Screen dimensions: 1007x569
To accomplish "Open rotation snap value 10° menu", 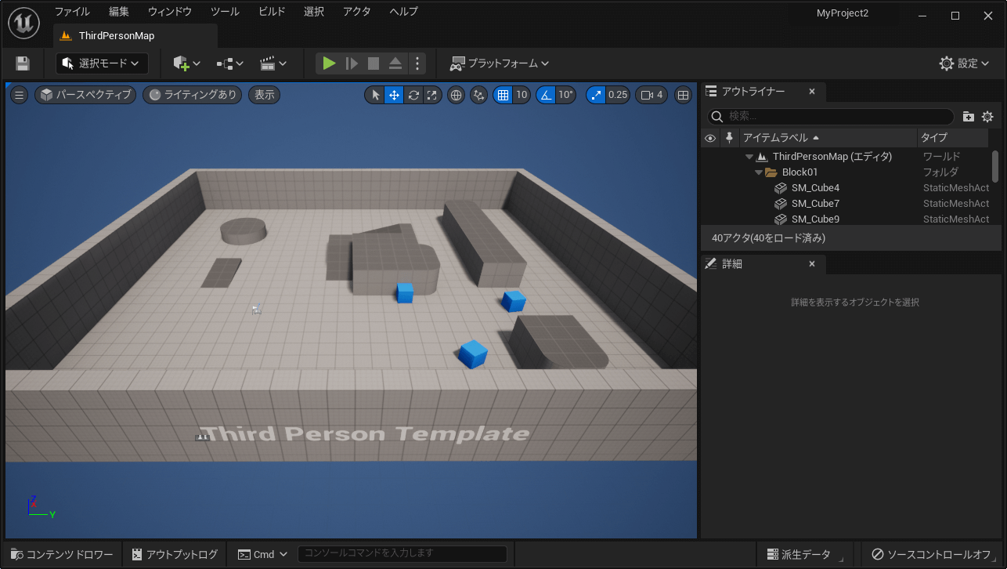I will [x=565, y=95].
